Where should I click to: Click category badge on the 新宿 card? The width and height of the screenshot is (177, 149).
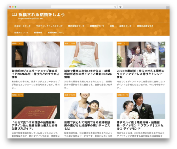pyautogui.click(x=70, y=95)
